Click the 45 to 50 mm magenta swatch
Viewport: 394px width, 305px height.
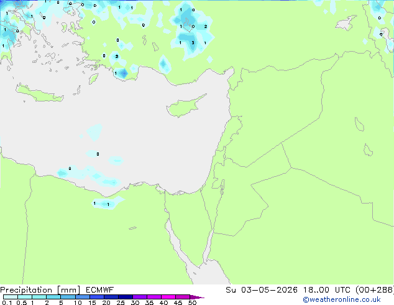click(183, 297)
